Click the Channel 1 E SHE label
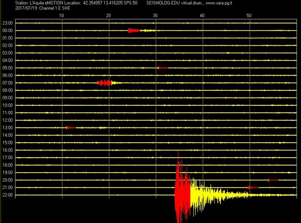This screenshot has width=301, height=223. coord(55,8)
